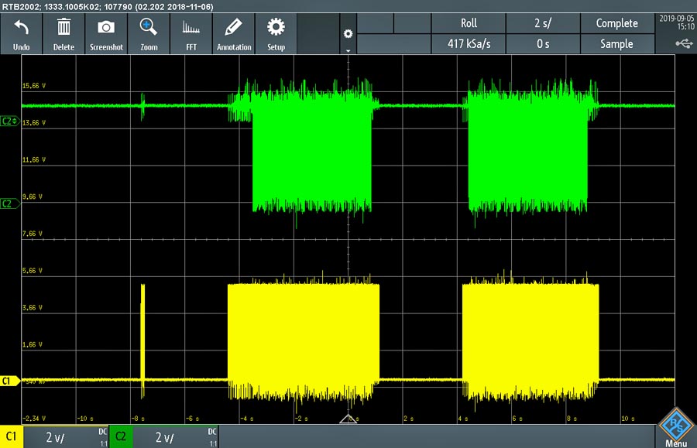Click the Complete trigger status field

tap(617, 23)
